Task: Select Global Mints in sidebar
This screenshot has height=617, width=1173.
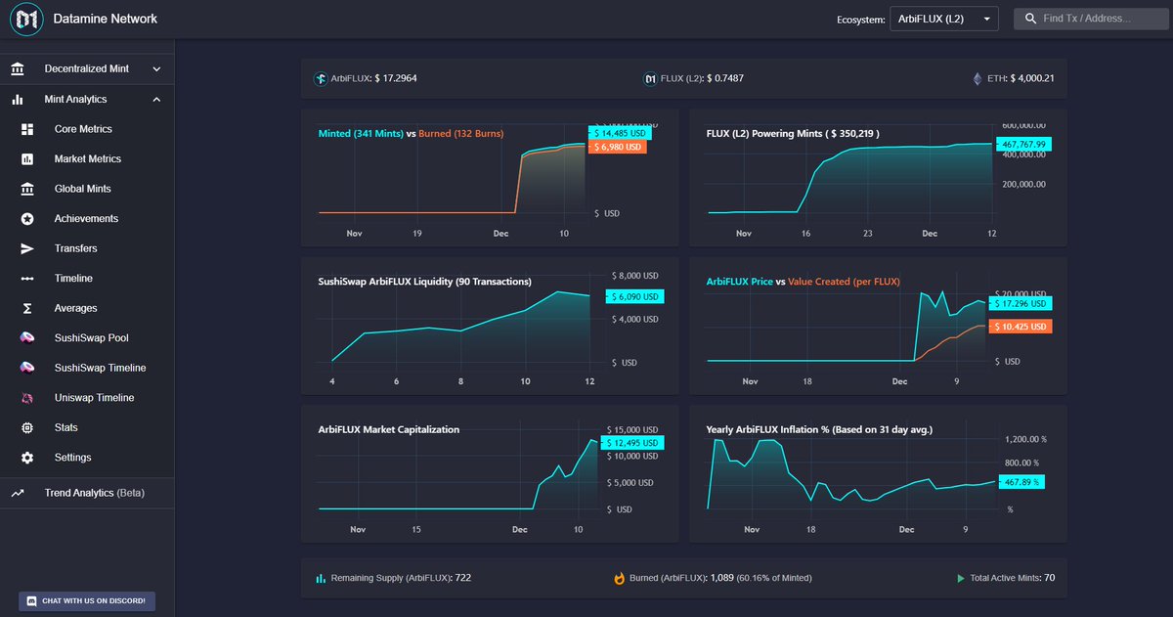Action: click(x=83, y=189)
